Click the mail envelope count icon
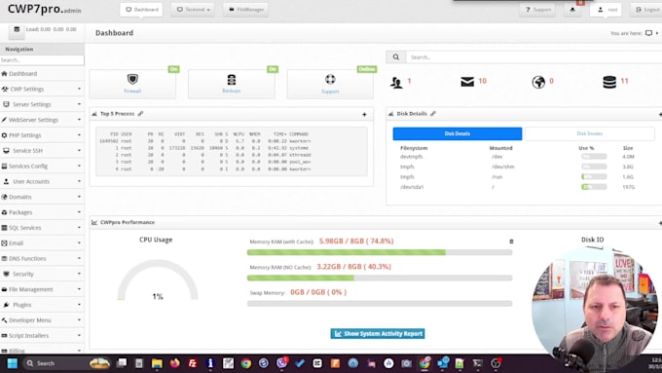Viewport: 662px width, 373px height. (x=467, y=81)
